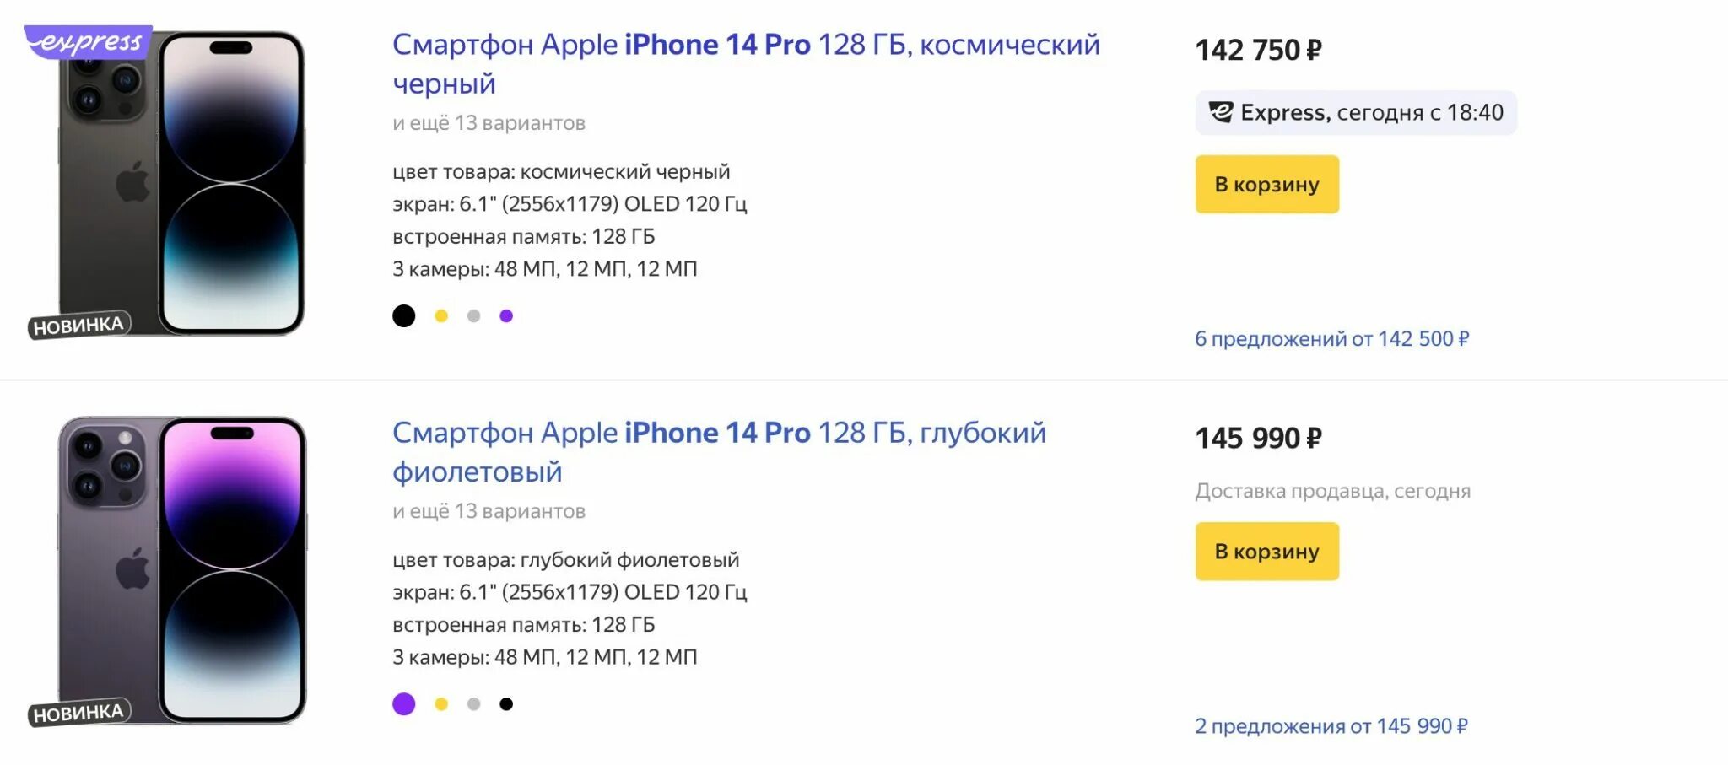This screenshot has width=1728, height=765.
Task: View 2 offers from 145 990 ₽
Action: pyautogui.click(x=1331, y=726)
